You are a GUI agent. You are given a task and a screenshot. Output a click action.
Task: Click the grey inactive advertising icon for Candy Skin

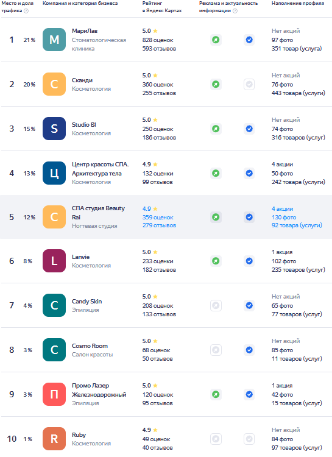pos(216,306)
